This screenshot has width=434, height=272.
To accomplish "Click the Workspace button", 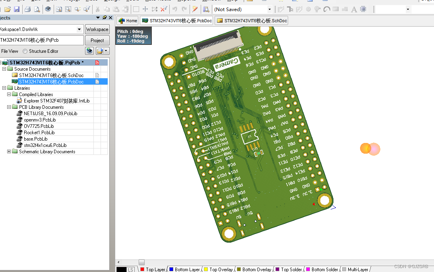I will click(x=97, y=29).
